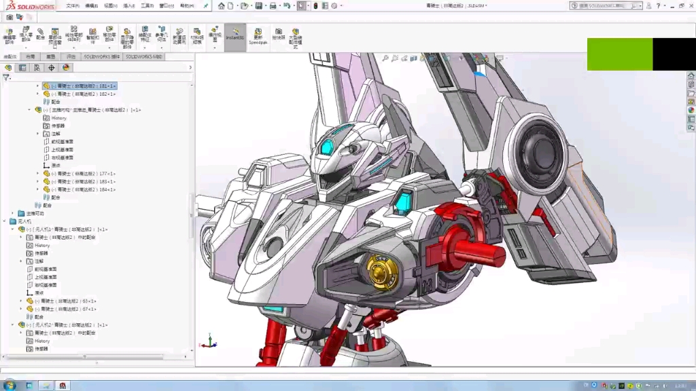Viewport: 696px width, 391px height.
Task: Click the filter funnel above the tree
Action: click(x=5, y=77)
